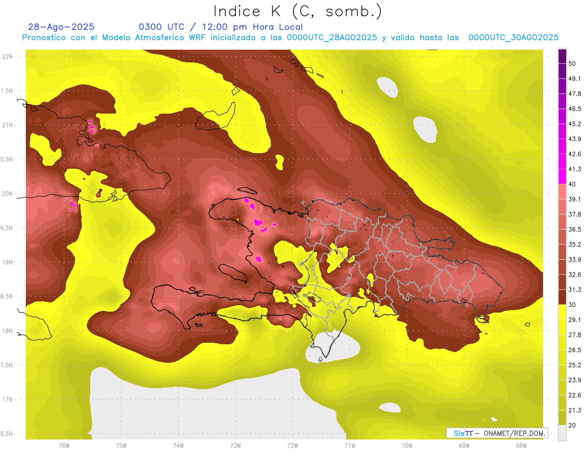Click the legend value '45.2'
This screenshot has width=585, height=452.
pos(575,124)
